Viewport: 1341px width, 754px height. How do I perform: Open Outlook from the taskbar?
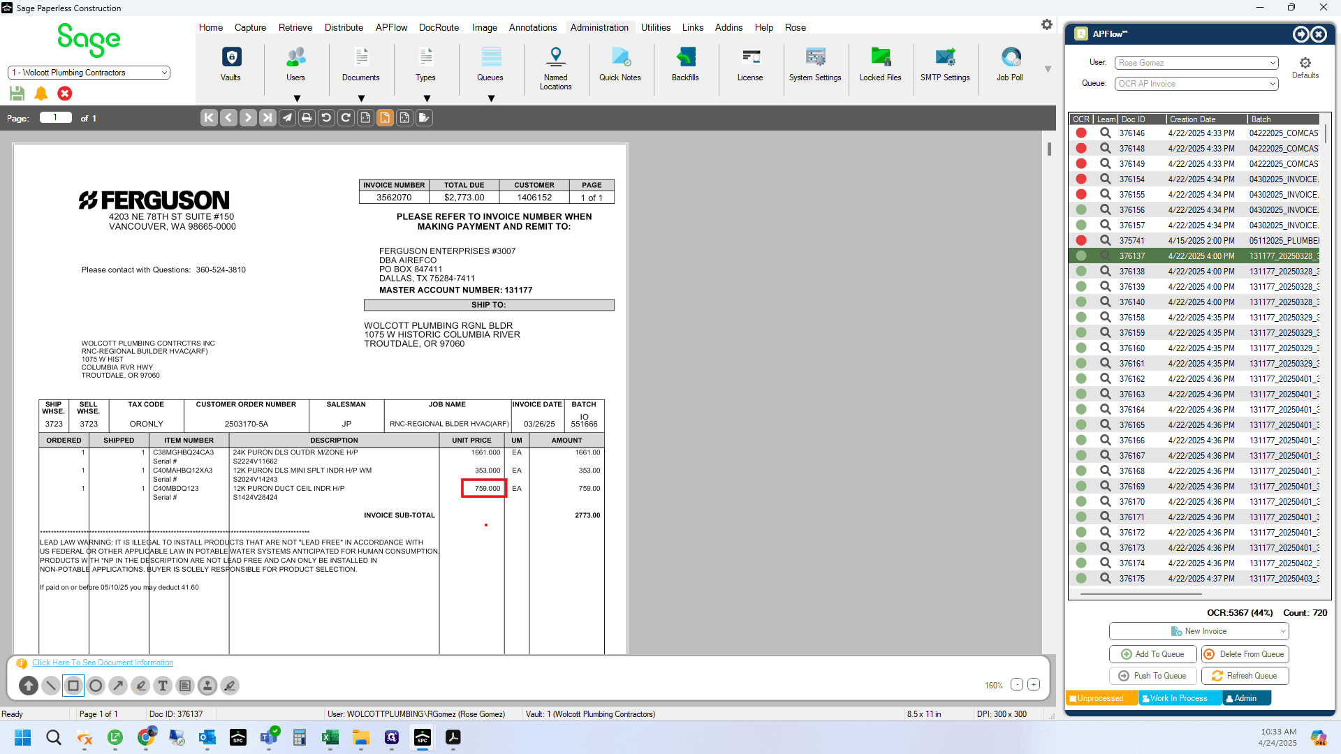[207, 737]
